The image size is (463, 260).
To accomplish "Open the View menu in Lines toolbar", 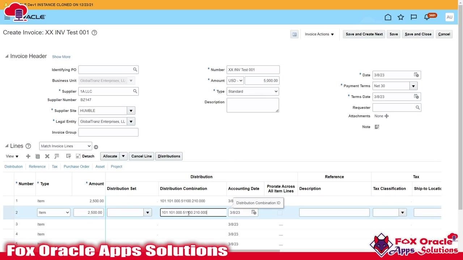I will (12, 156).
